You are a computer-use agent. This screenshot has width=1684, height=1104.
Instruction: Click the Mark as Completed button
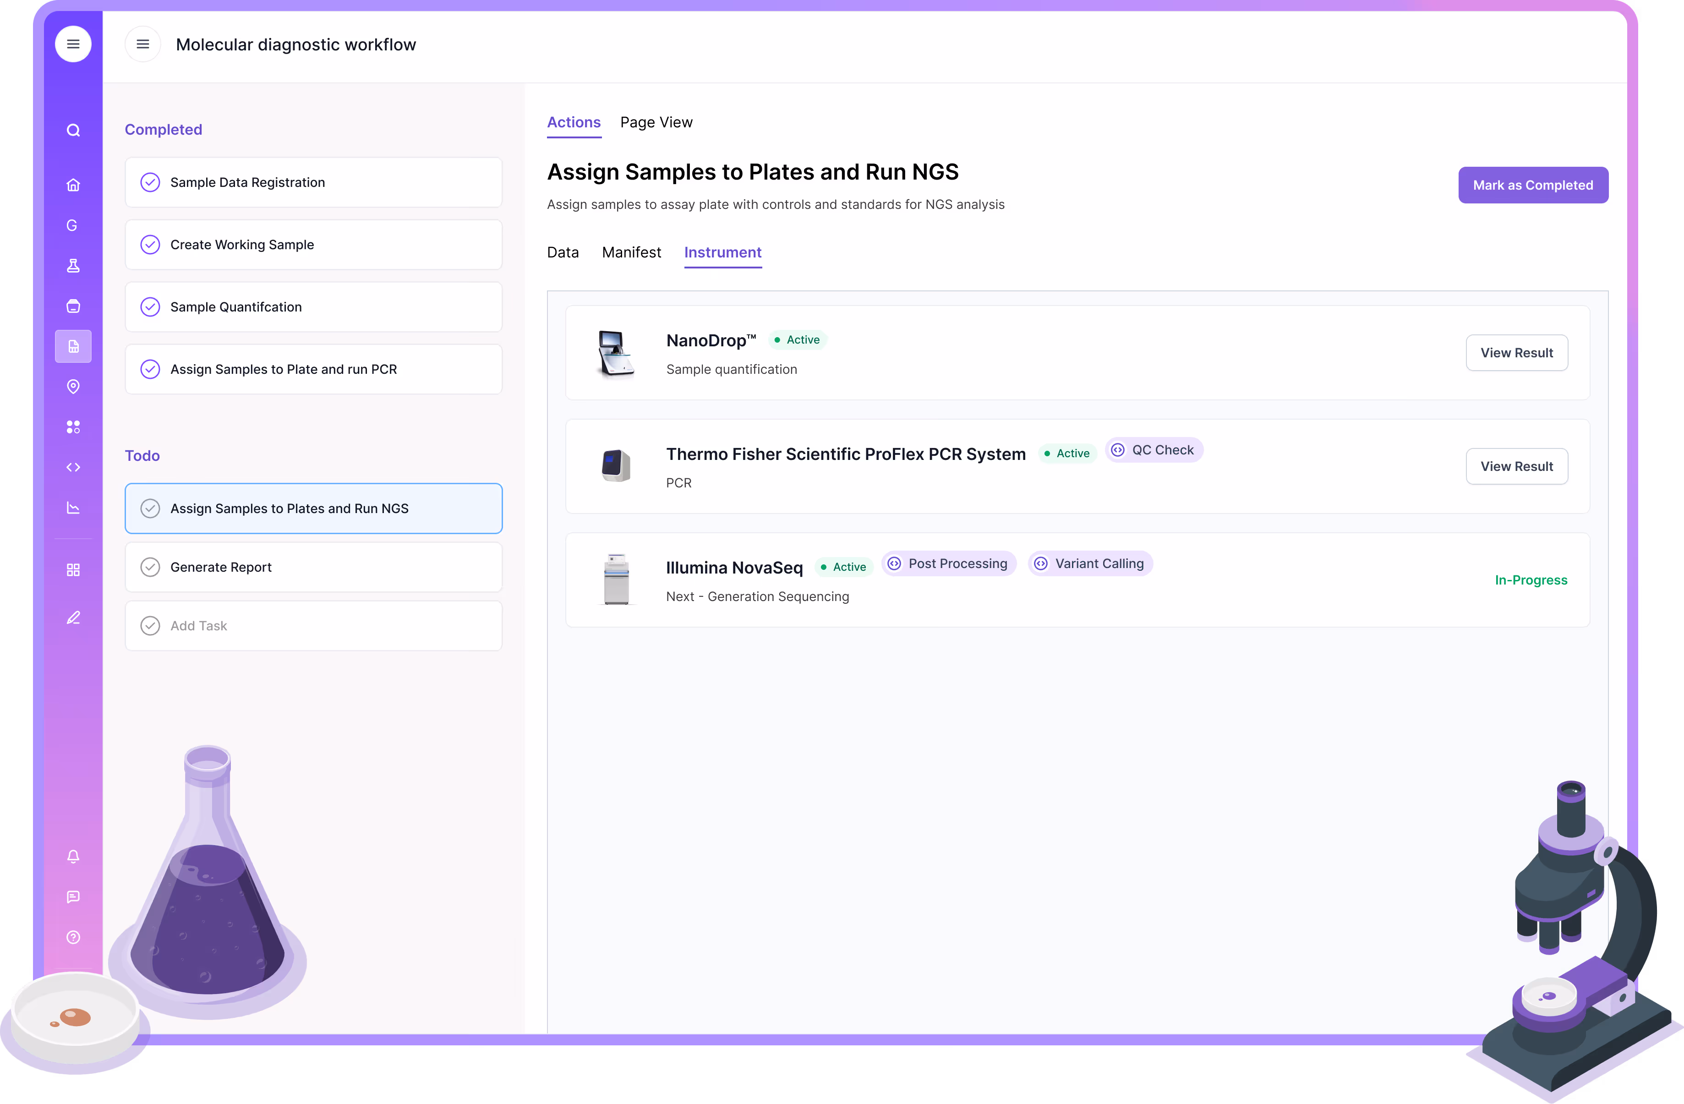(1532, 185)
